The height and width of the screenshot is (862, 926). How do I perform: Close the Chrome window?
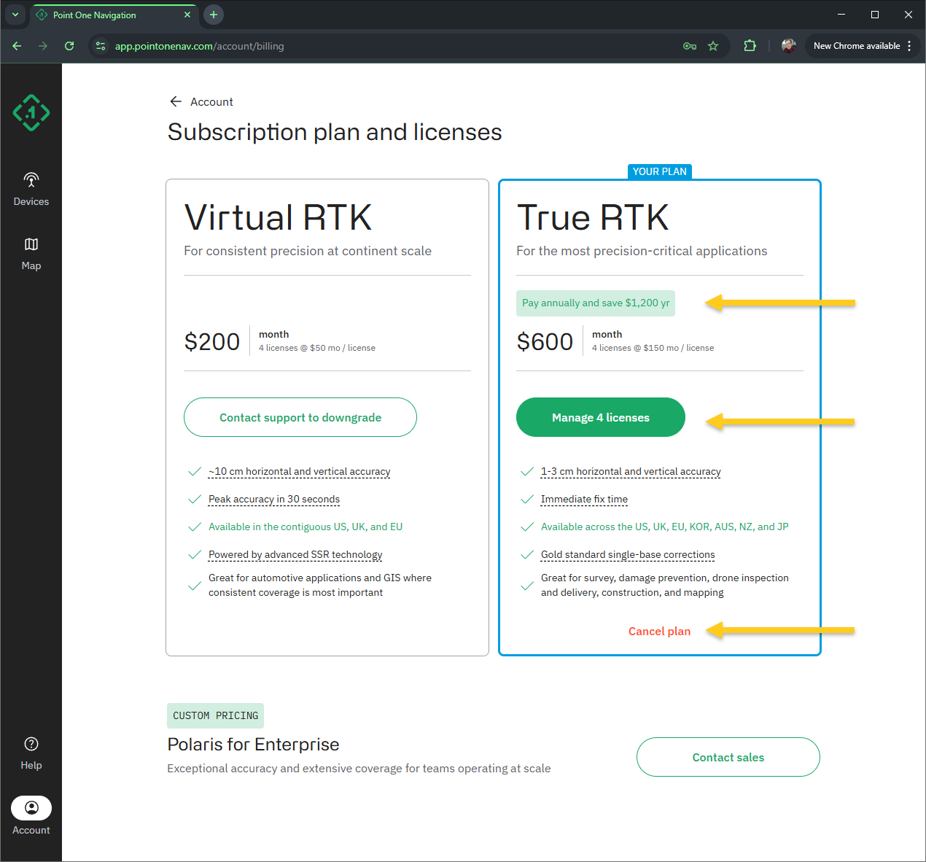[909, 15]
